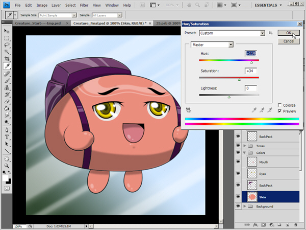Switch foreground and background colors

[x=9, y=172]
